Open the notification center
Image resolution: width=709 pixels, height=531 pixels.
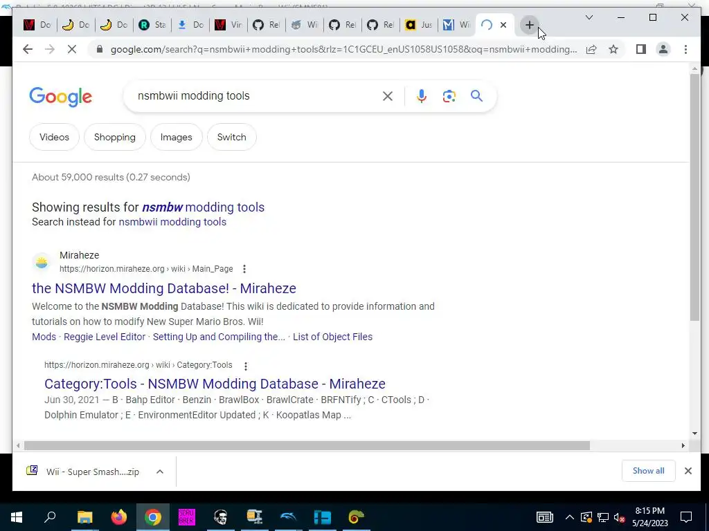(x=686, y=517)
